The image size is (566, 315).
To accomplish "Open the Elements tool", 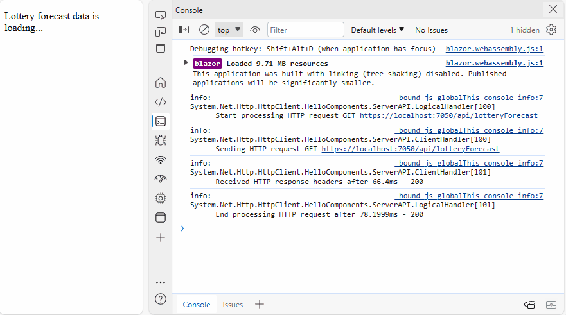I will pos(161,101).
